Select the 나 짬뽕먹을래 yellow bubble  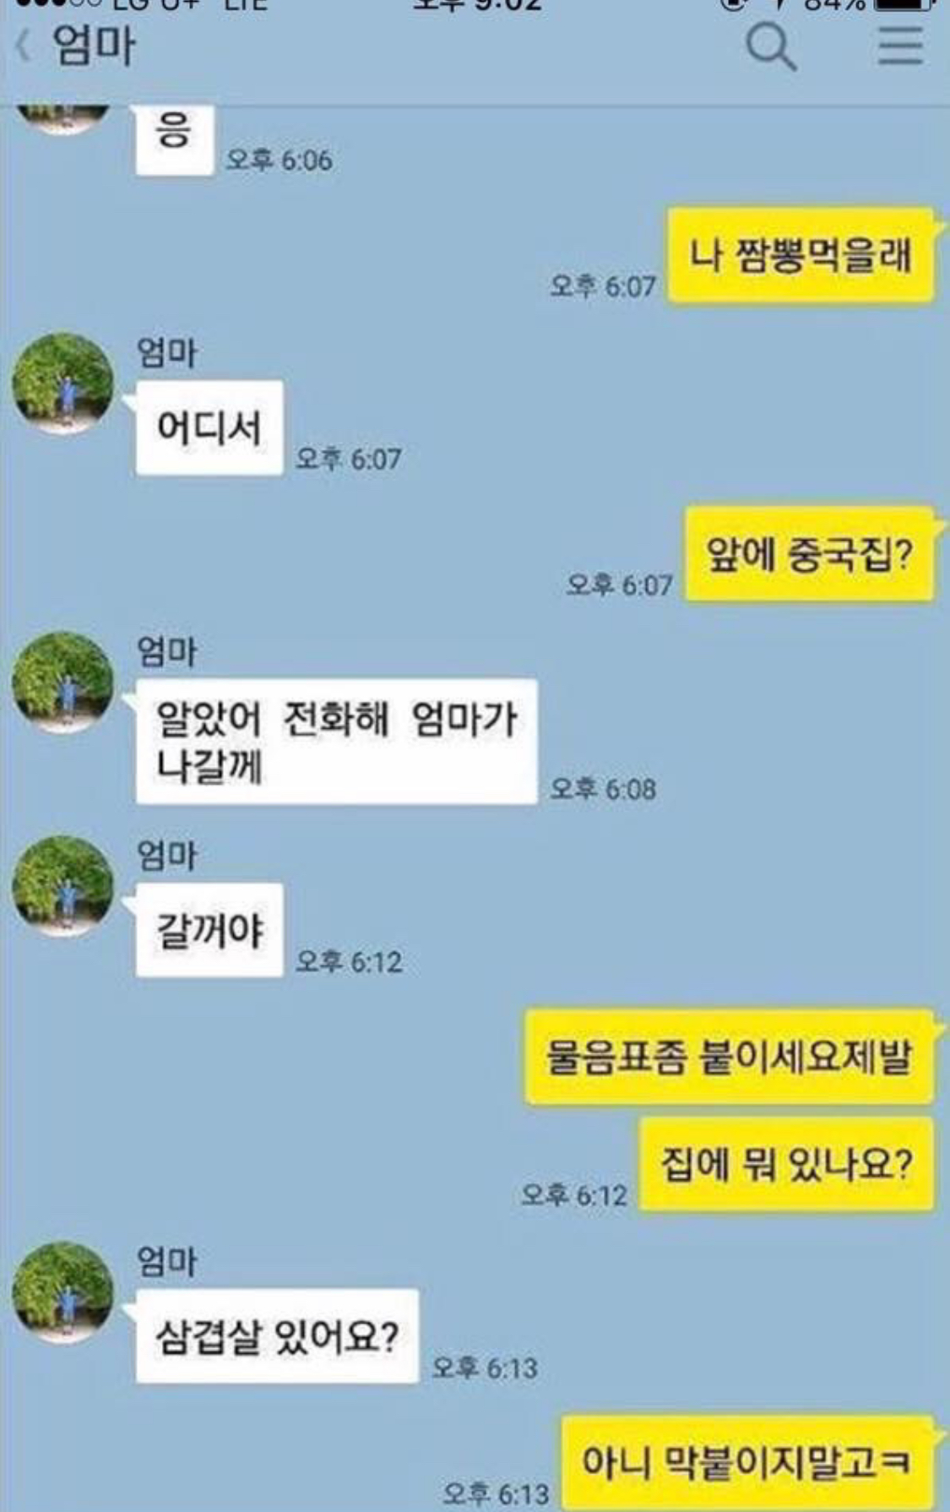coord(801,256)
